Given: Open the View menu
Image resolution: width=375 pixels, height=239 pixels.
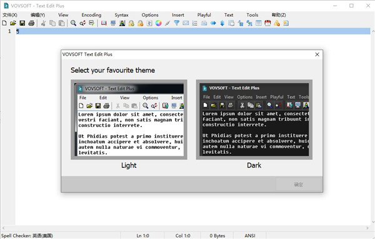Looking at the screenshot, I should [x=63, y=15].
